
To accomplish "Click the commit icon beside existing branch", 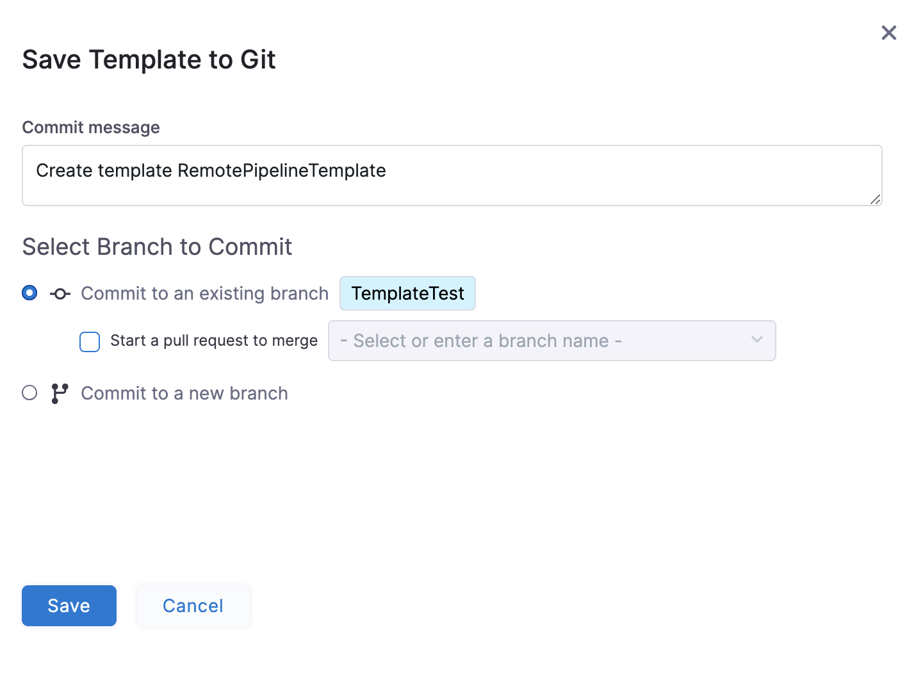I will coord(60,294).
